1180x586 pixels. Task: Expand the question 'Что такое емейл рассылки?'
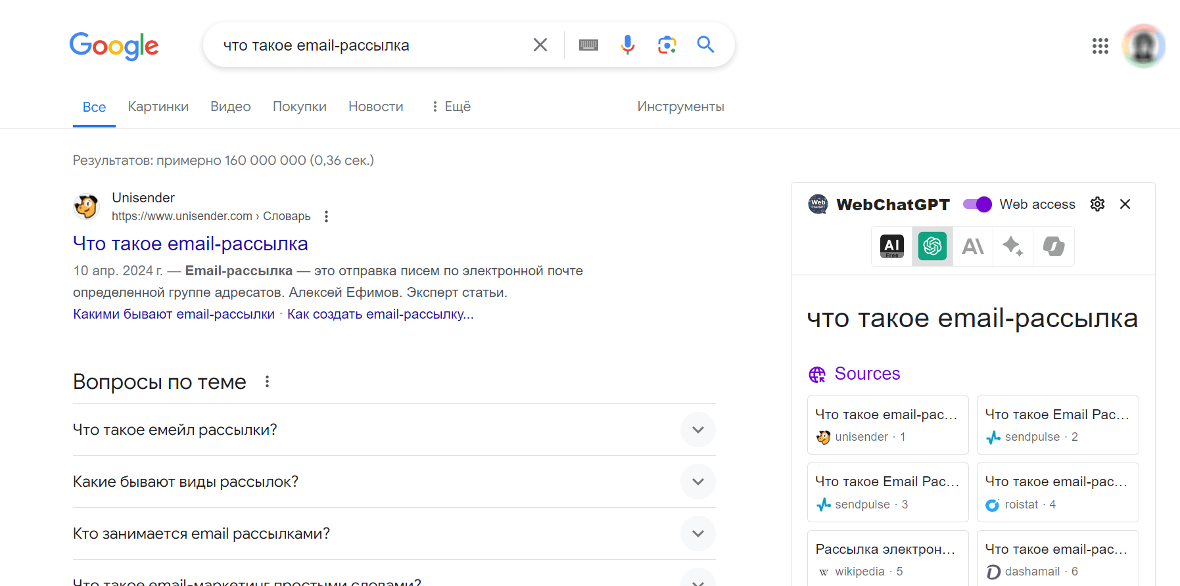click(x=697, y=430)
